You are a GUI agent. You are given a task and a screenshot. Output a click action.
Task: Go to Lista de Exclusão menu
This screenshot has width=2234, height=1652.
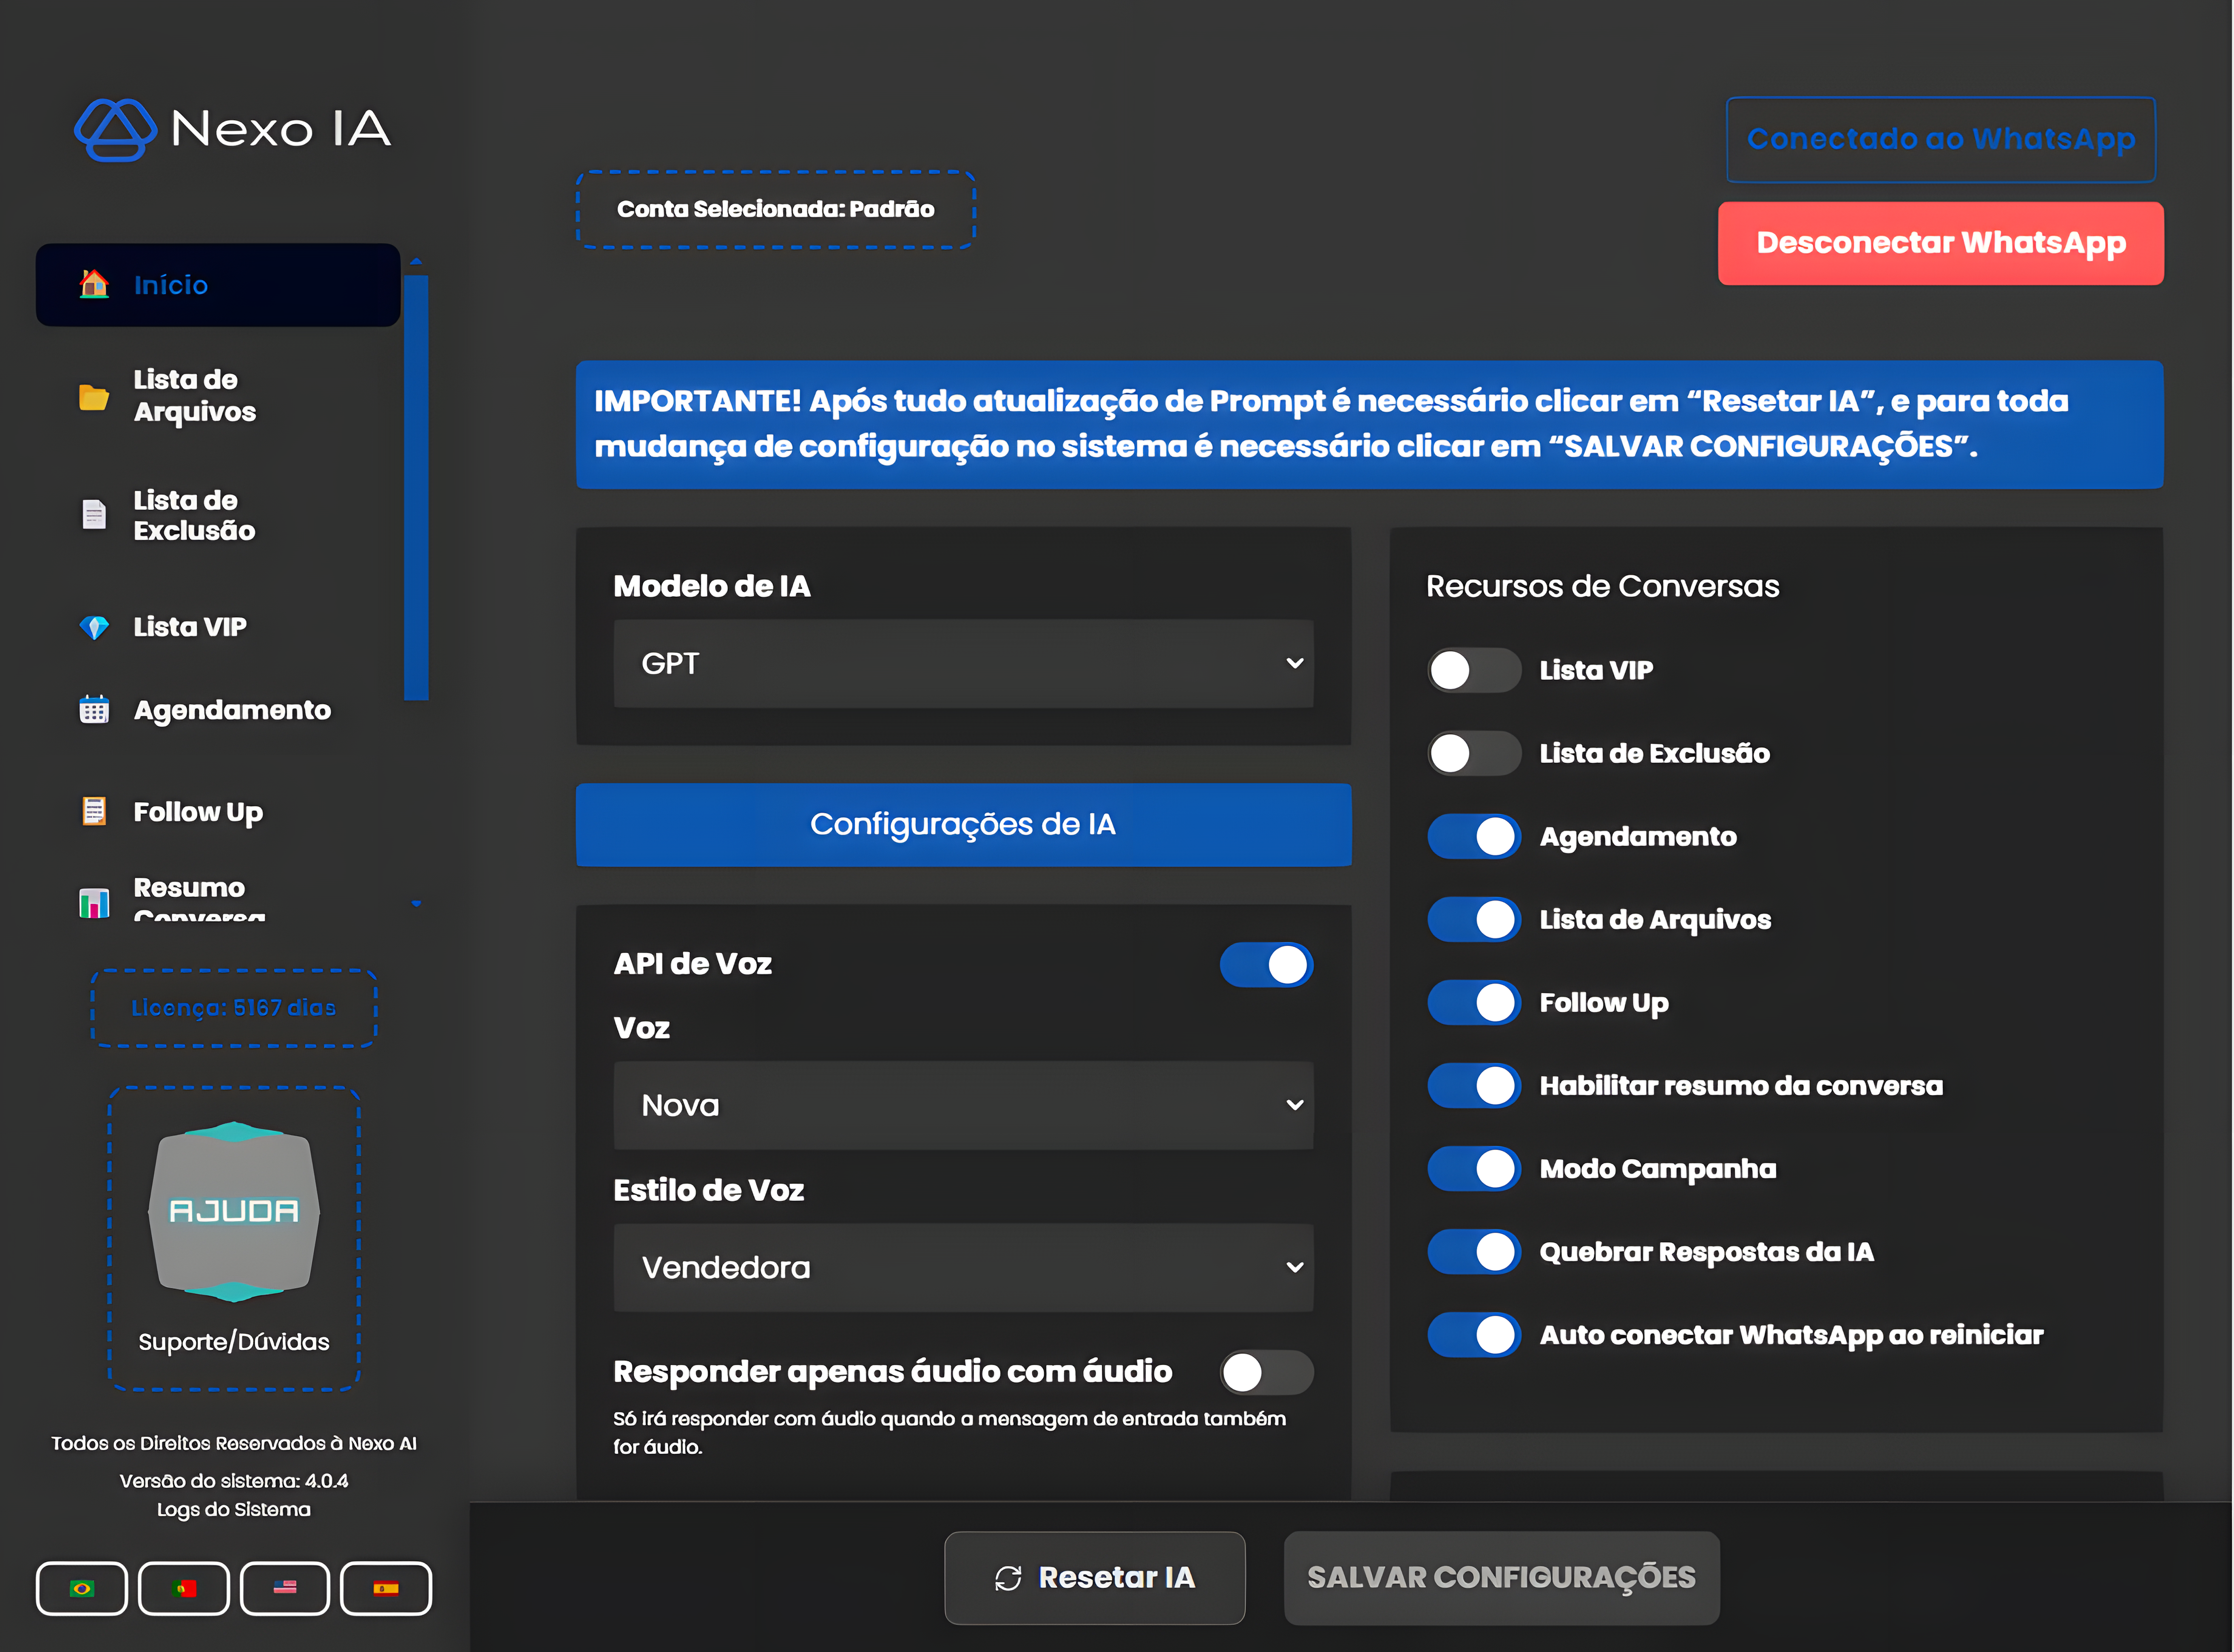pos(194,515)
